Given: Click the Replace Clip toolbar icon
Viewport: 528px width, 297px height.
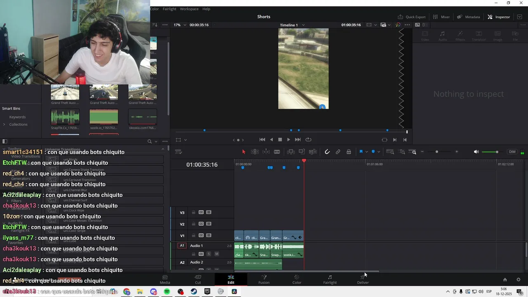Looking at the screenshot, I should [313, 152].
